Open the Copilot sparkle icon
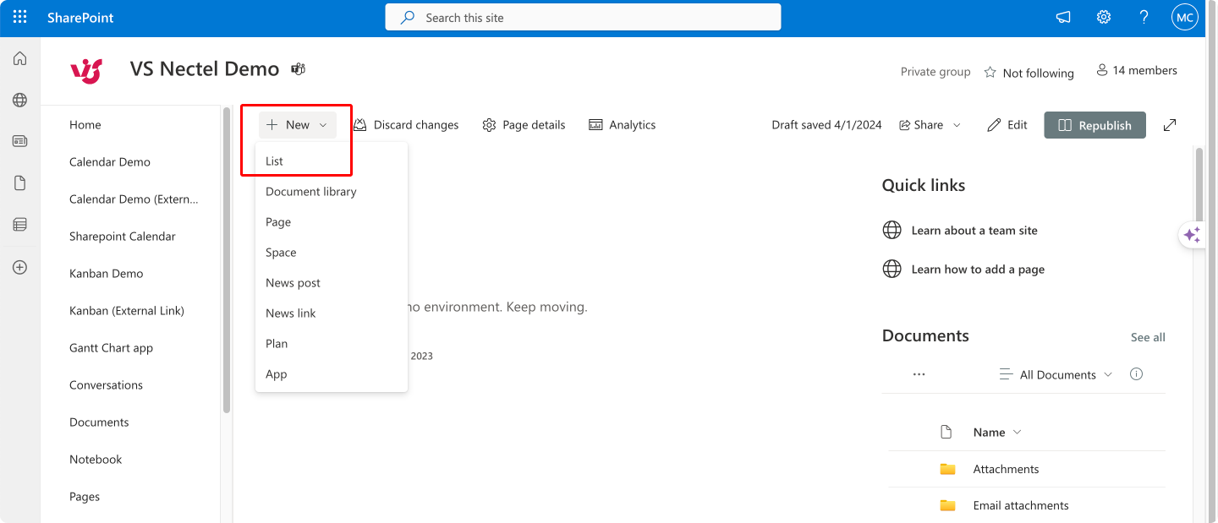 pos(1192,235)
